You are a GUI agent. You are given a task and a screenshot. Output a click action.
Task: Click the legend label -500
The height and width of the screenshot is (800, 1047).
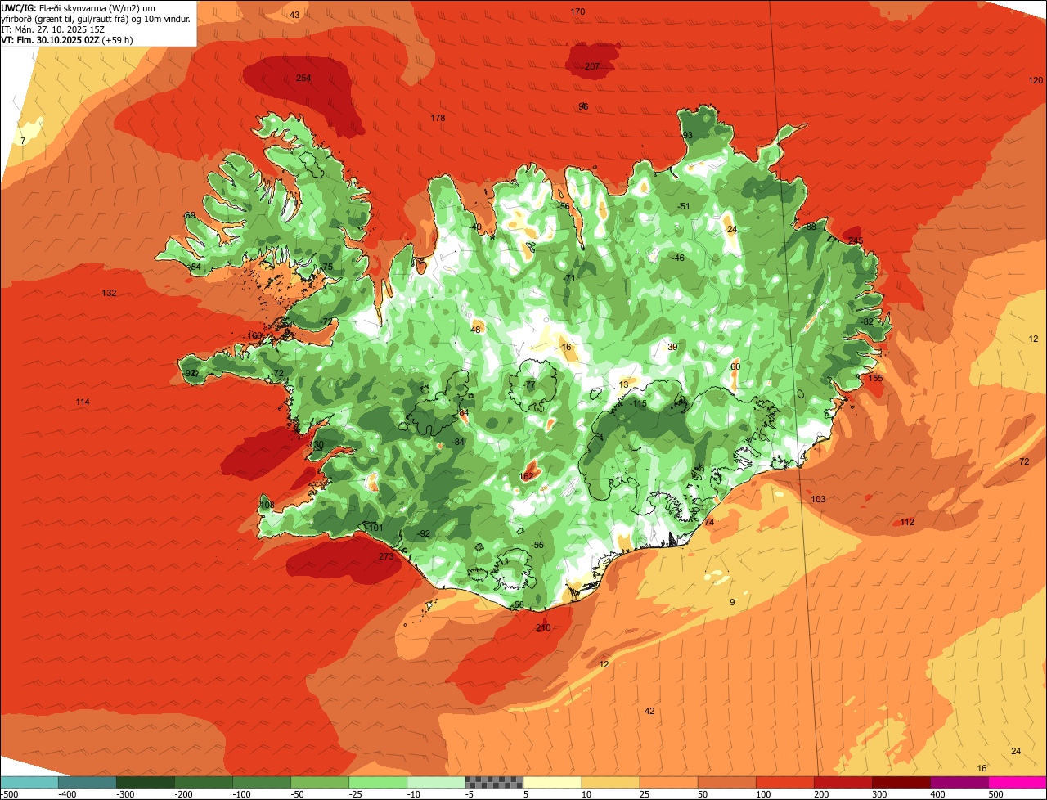(x=8, y=793)
